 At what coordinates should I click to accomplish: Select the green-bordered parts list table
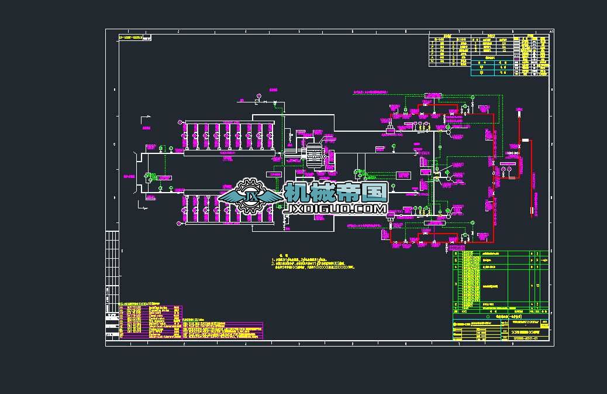(x=501, y=282)
